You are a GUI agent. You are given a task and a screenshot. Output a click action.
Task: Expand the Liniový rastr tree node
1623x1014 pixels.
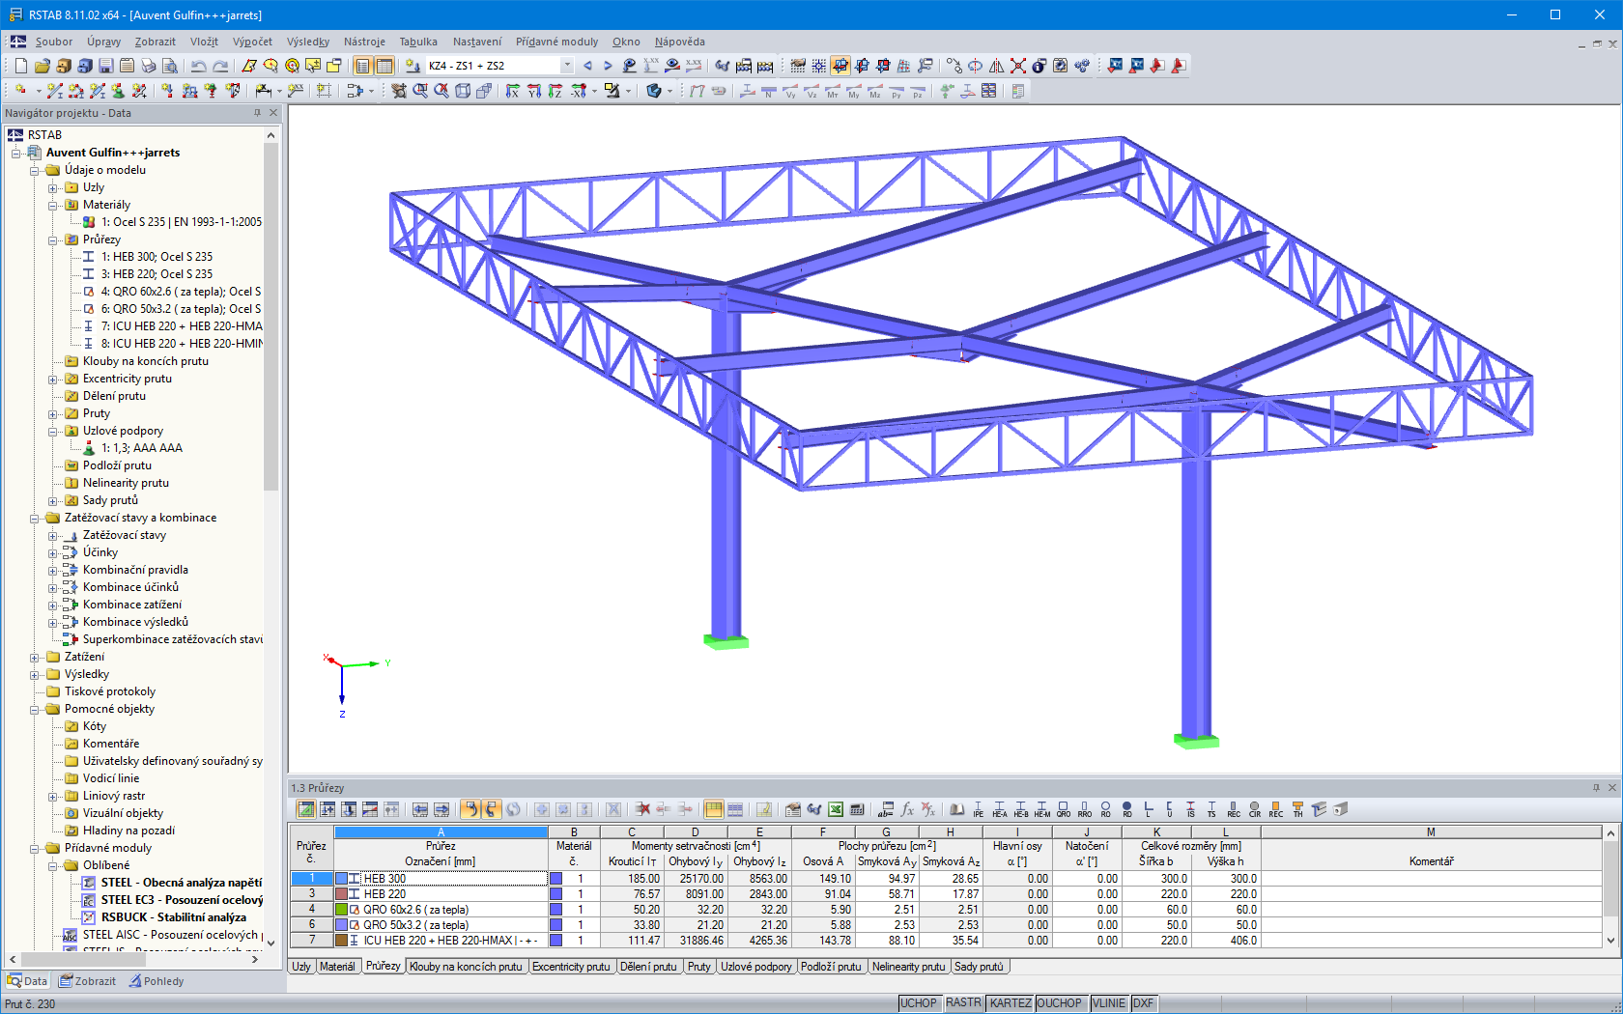click(x=53, y=796)
